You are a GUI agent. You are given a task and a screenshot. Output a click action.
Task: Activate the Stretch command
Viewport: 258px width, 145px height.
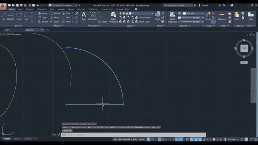(x=43, y=22)
